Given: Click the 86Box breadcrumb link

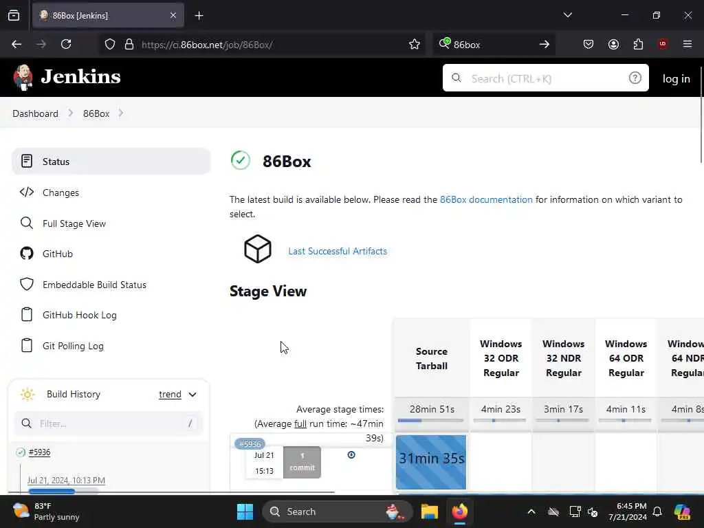Looking at the screenshot, I should click(x=96, y=113).
